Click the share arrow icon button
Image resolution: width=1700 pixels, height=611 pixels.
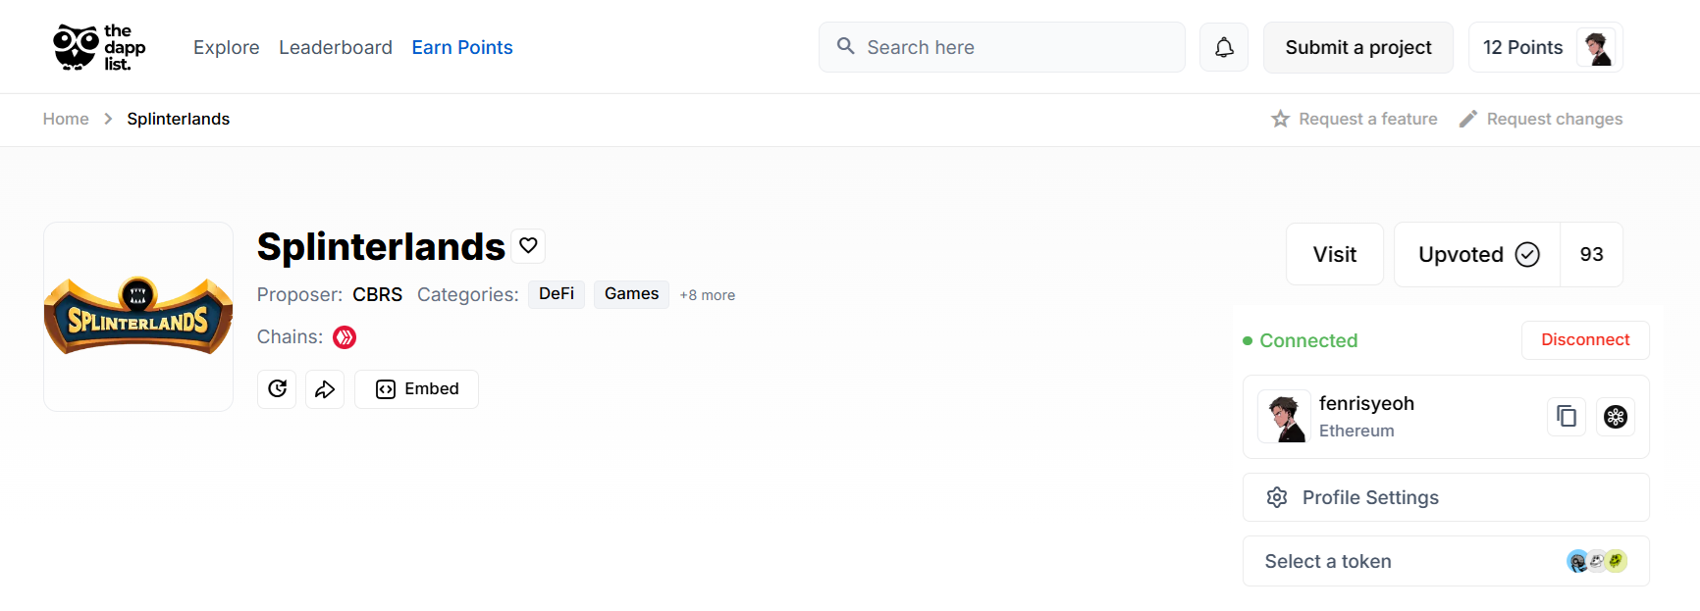pyautogui.click(x=325, y=389)
